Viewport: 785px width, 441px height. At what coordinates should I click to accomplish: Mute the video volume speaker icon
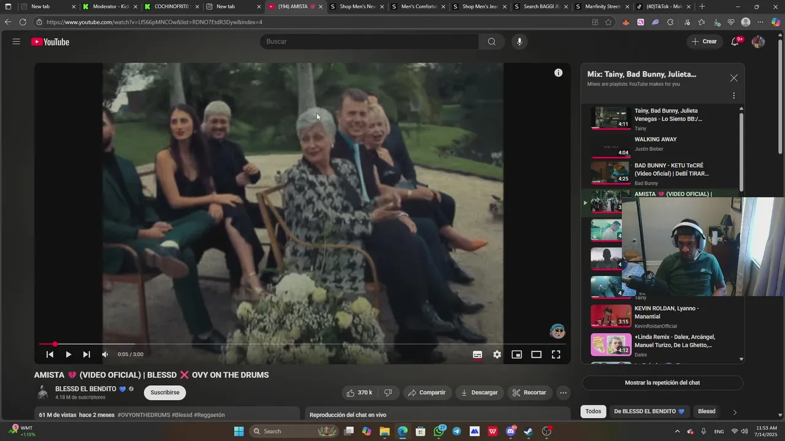tap(105, 355)
